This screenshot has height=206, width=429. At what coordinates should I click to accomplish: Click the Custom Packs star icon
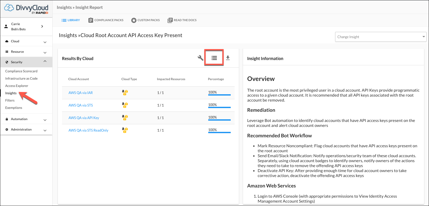[134, 20]
